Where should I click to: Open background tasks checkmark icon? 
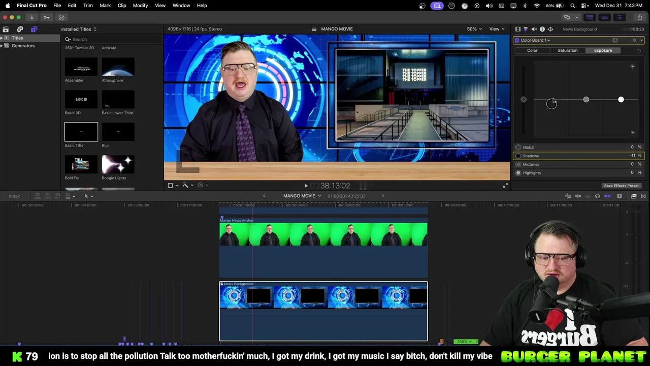[61, 17]
